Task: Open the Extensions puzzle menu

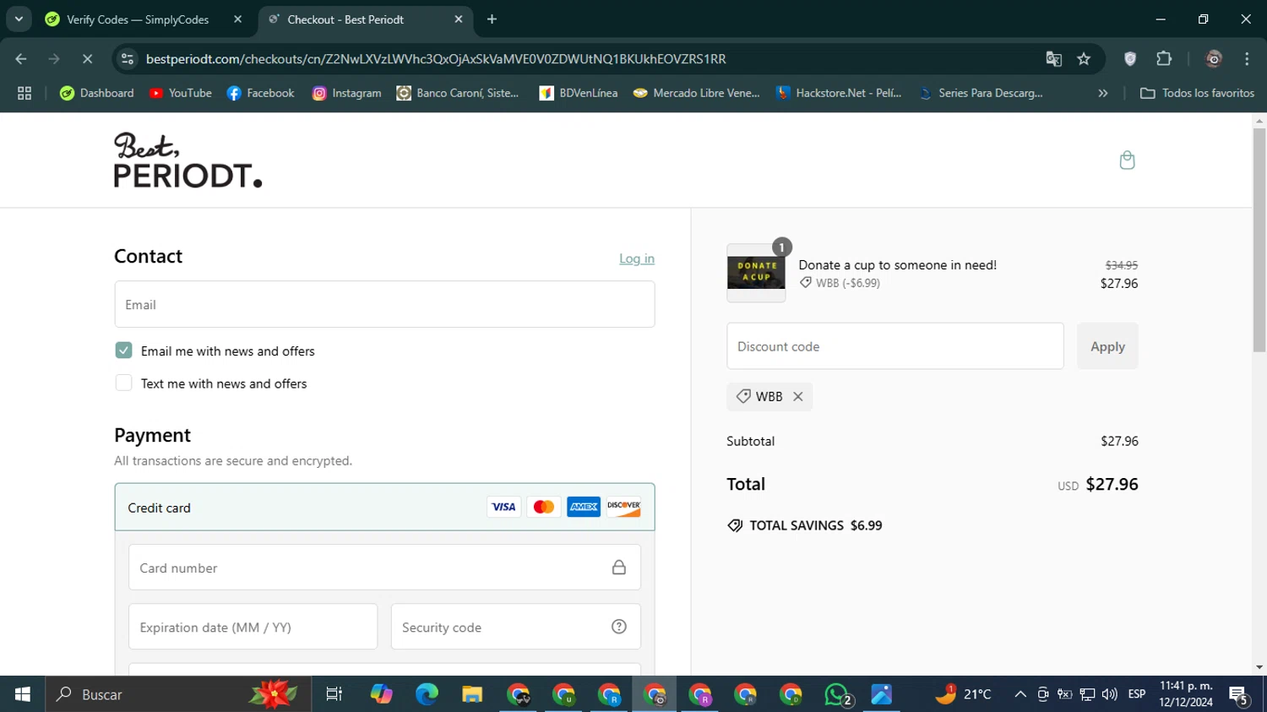Action: point(1164,59)
